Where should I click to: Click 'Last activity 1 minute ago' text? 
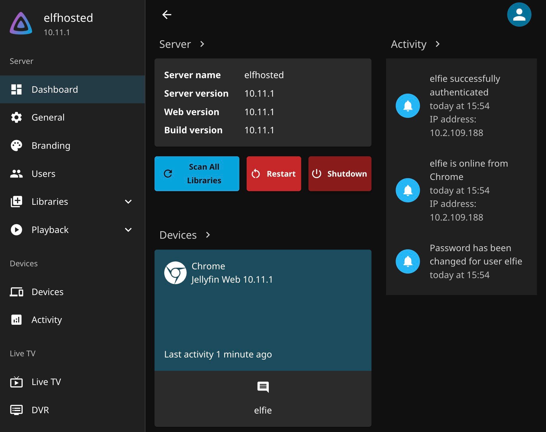click(218, 354)
